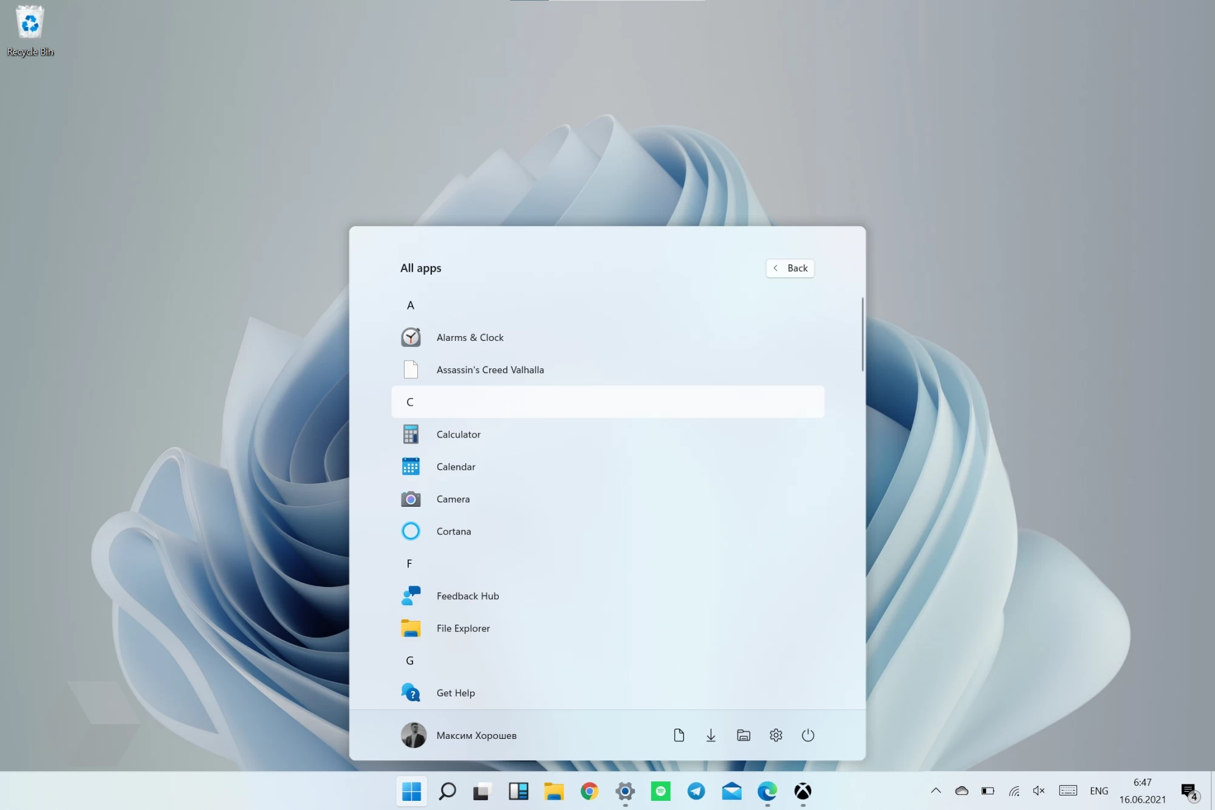Click the "Cortana" app name
The height and width of the screenshot is (810, 1215).
(454, 531)
